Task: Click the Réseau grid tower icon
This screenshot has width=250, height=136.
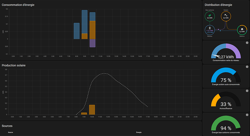Action: coord(210,28)
